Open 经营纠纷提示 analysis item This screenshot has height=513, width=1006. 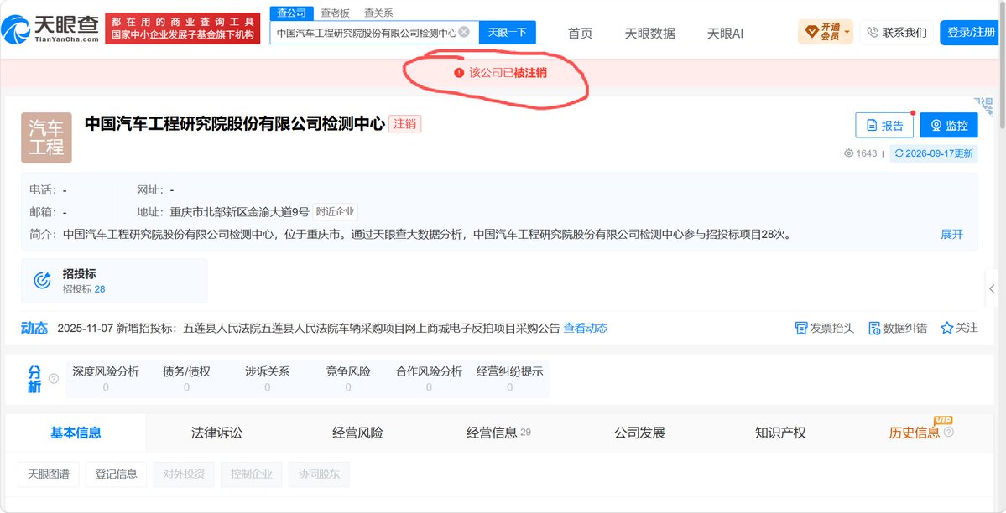510,379
